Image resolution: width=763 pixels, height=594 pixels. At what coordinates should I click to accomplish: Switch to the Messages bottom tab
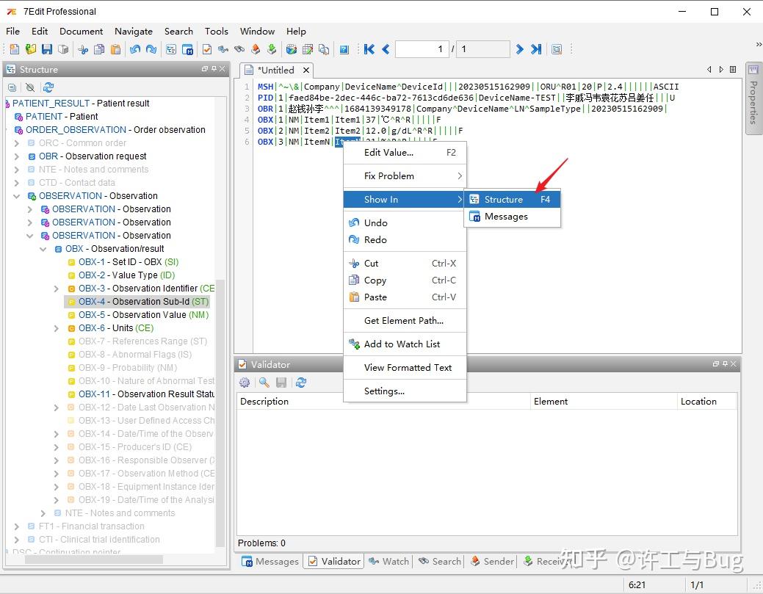pos(270,561)
